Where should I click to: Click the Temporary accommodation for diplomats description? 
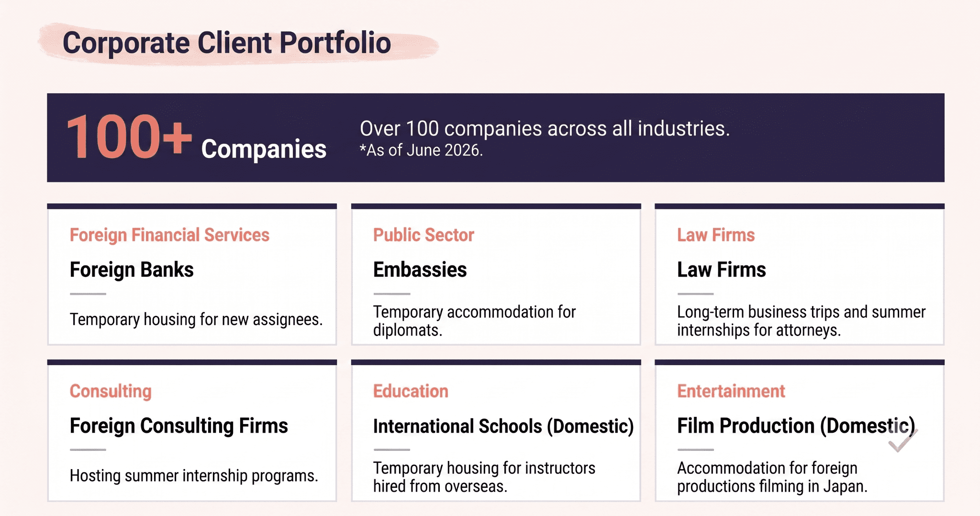coord(474,321)
